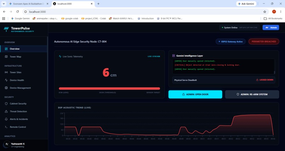Click the Physical Servo Deadbolt label
Image resolution: width=285 pixels, height=151 pixels.
[x=185, y=80]
